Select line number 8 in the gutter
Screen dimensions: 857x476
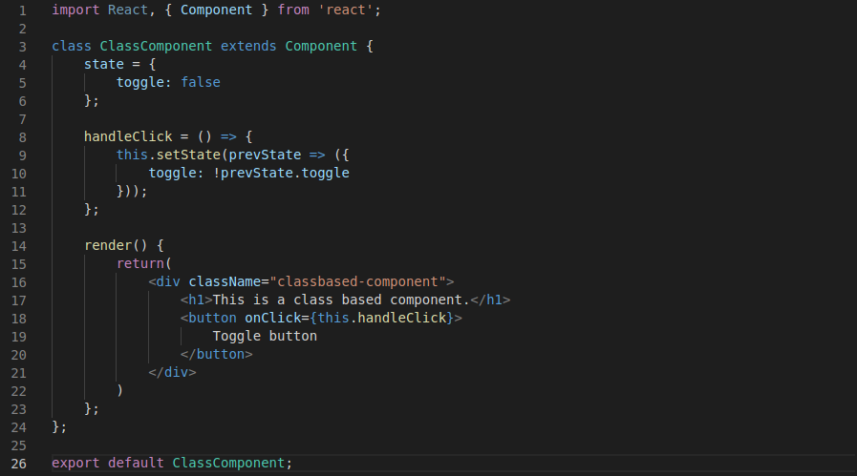[x=22, y=137]
